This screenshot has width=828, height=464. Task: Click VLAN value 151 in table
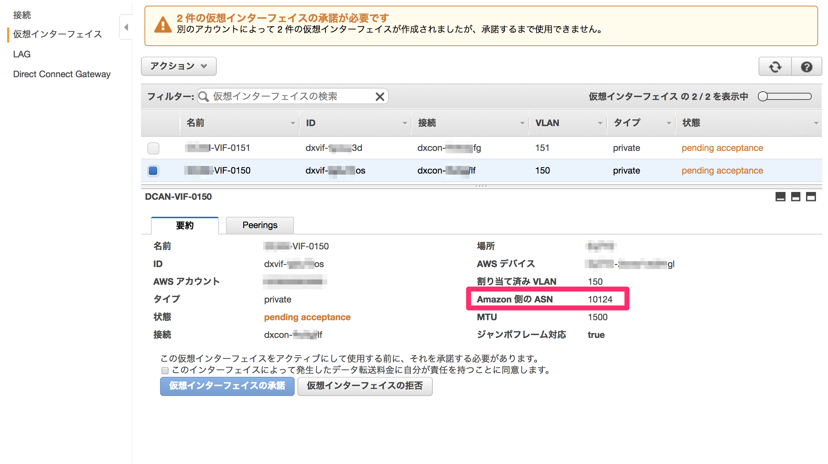(x=542, y=148)
